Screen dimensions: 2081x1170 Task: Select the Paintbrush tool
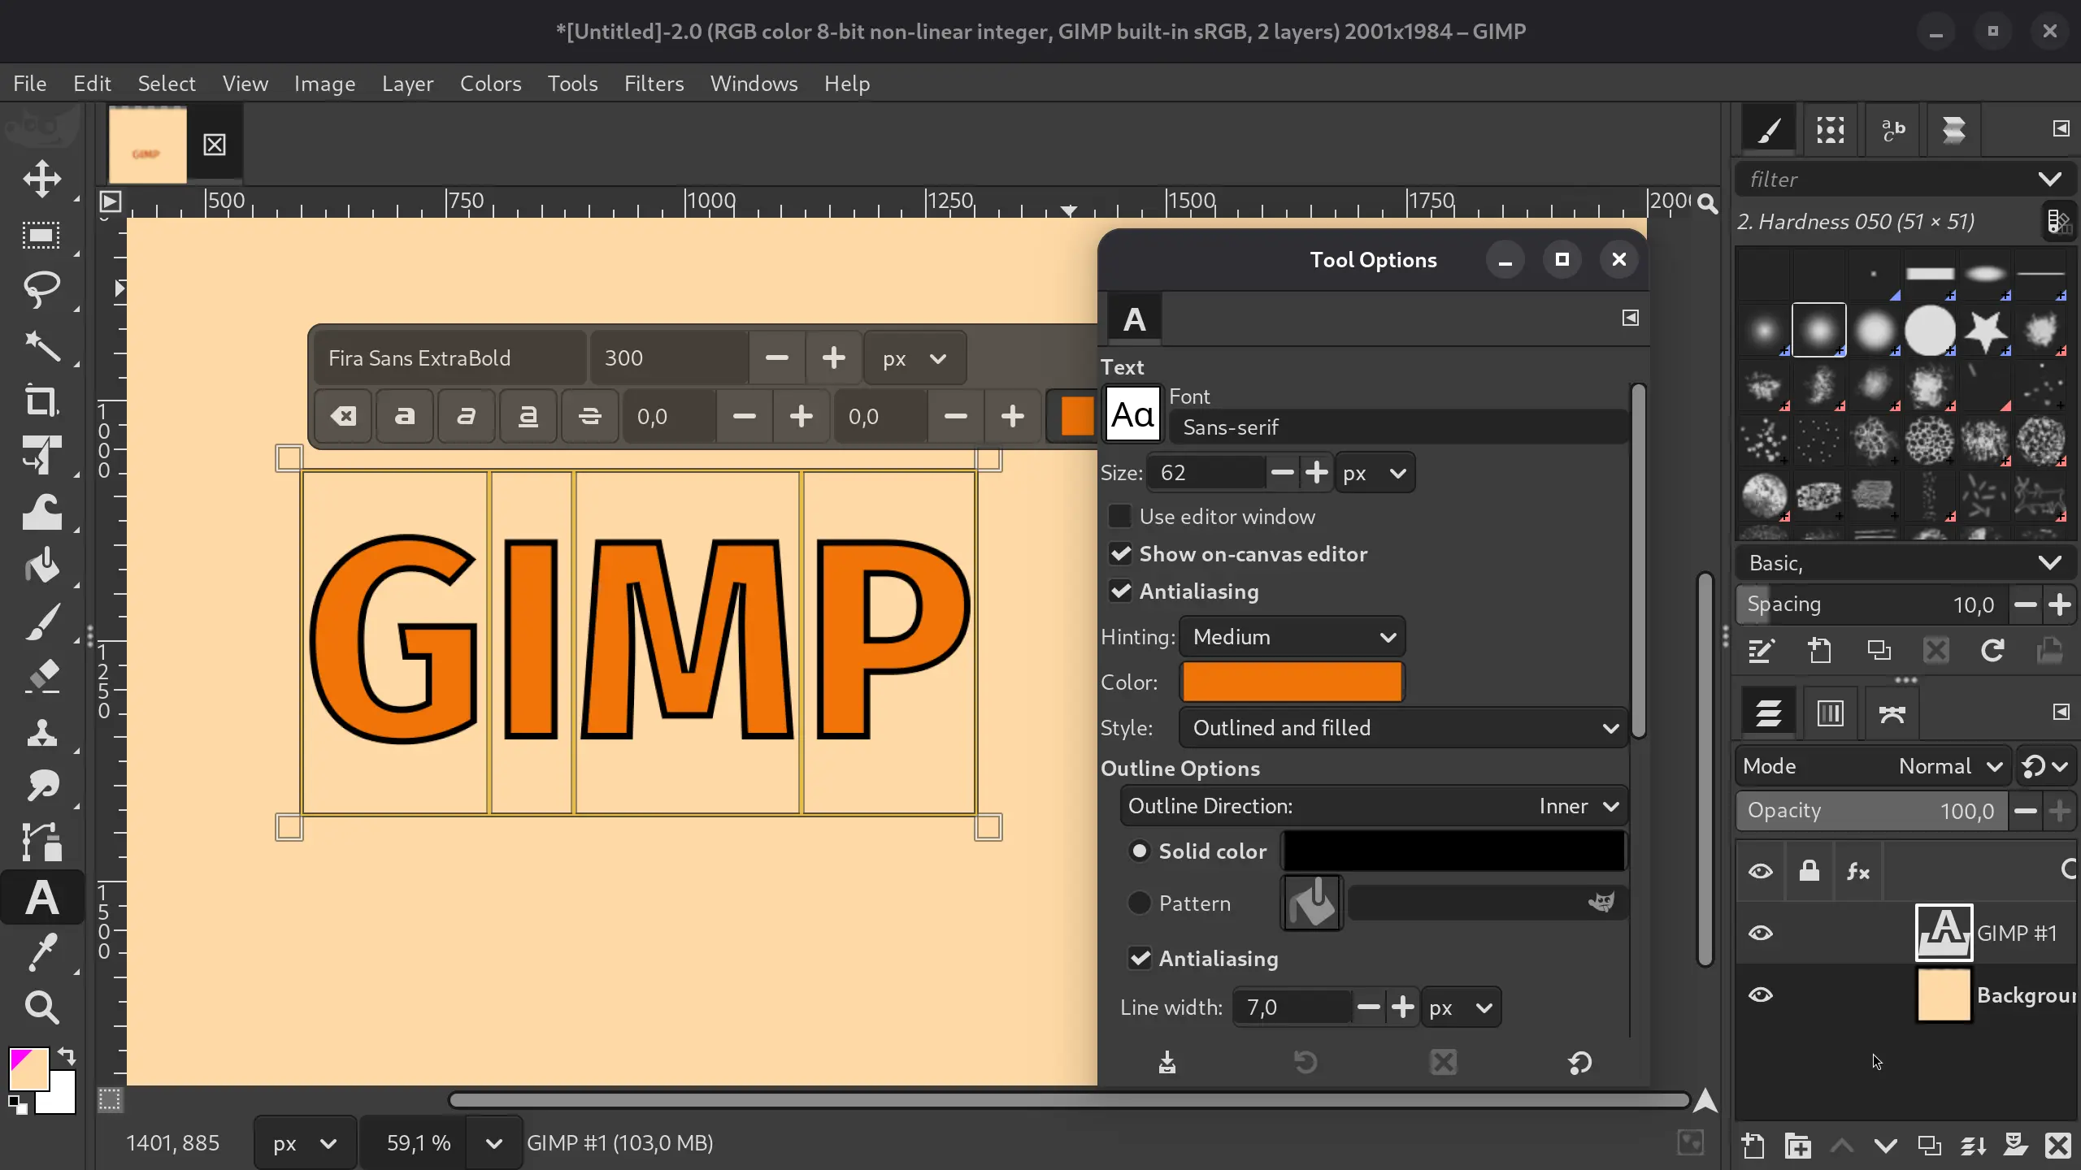(x=41, y=622)
